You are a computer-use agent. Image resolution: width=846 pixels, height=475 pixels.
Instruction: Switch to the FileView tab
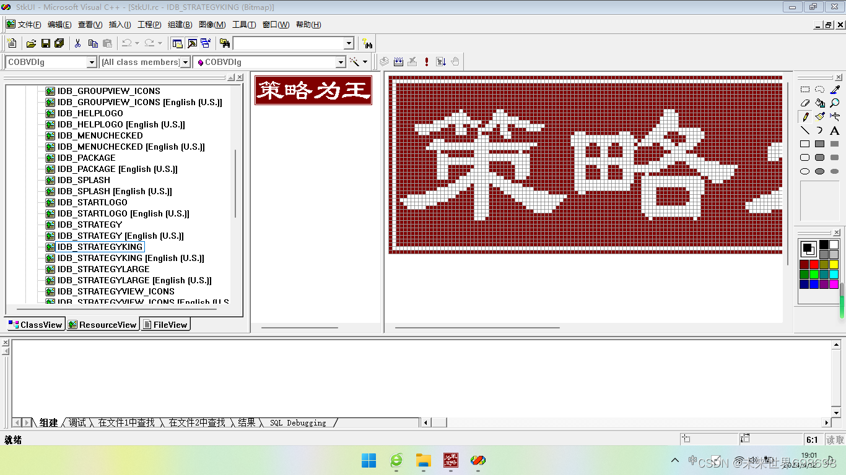point(165,324)
